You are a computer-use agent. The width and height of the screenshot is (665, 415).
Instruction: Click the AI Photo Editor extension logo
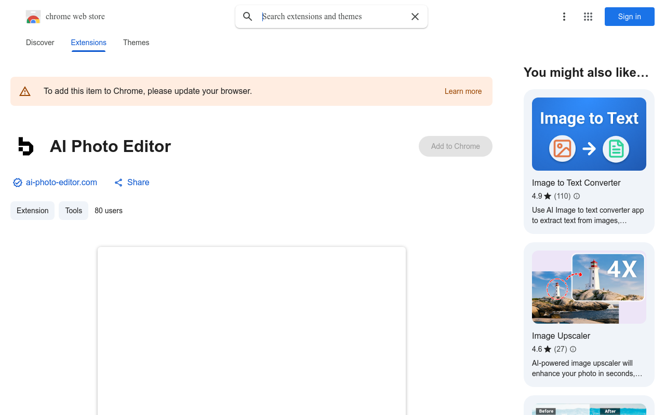pyautogui.click(x=26, y=146)
